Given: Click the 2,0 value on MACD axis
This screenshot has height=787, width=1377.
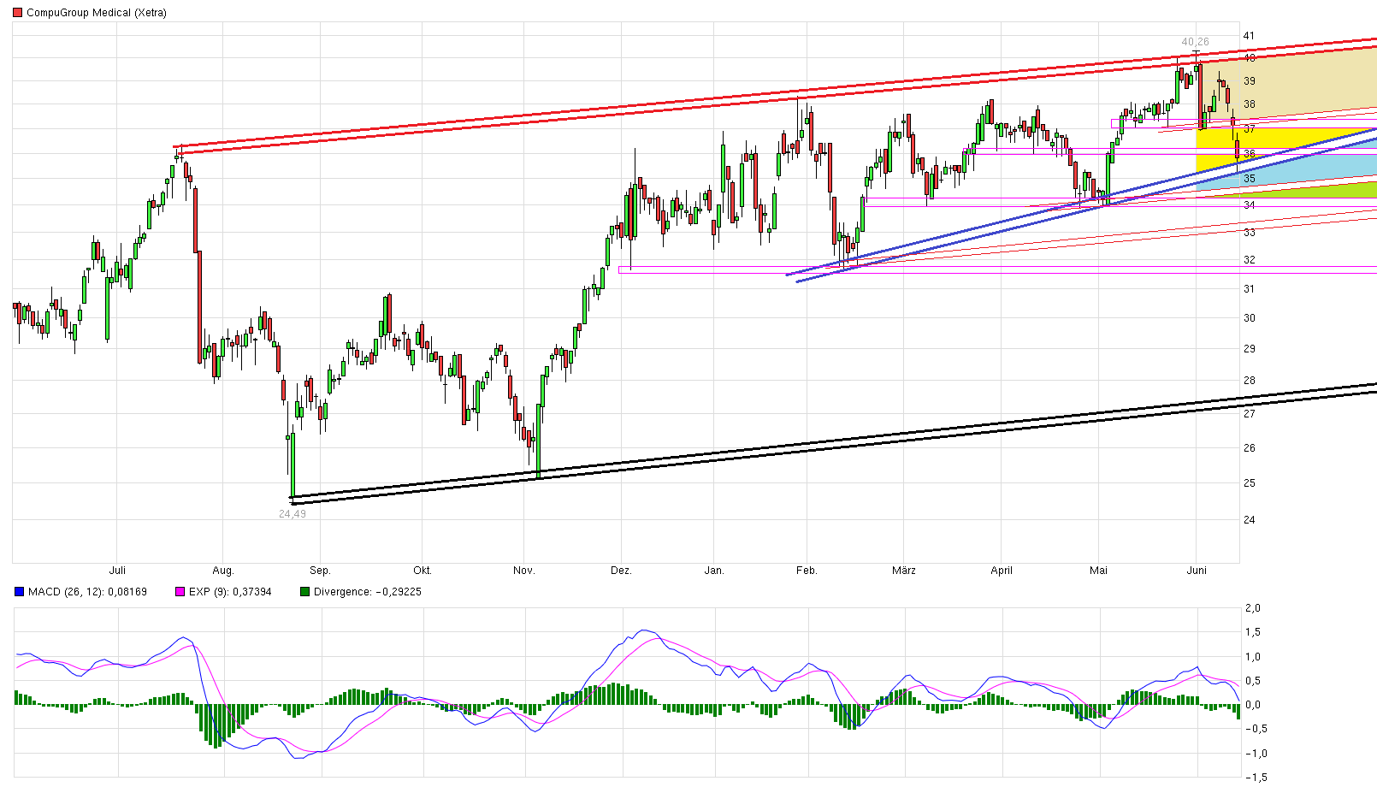Looking at the screenshot, I should (1252, 608).
